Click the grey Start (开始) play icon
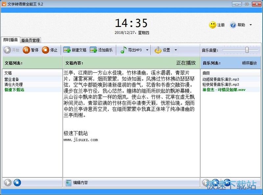 click(7, 50)
